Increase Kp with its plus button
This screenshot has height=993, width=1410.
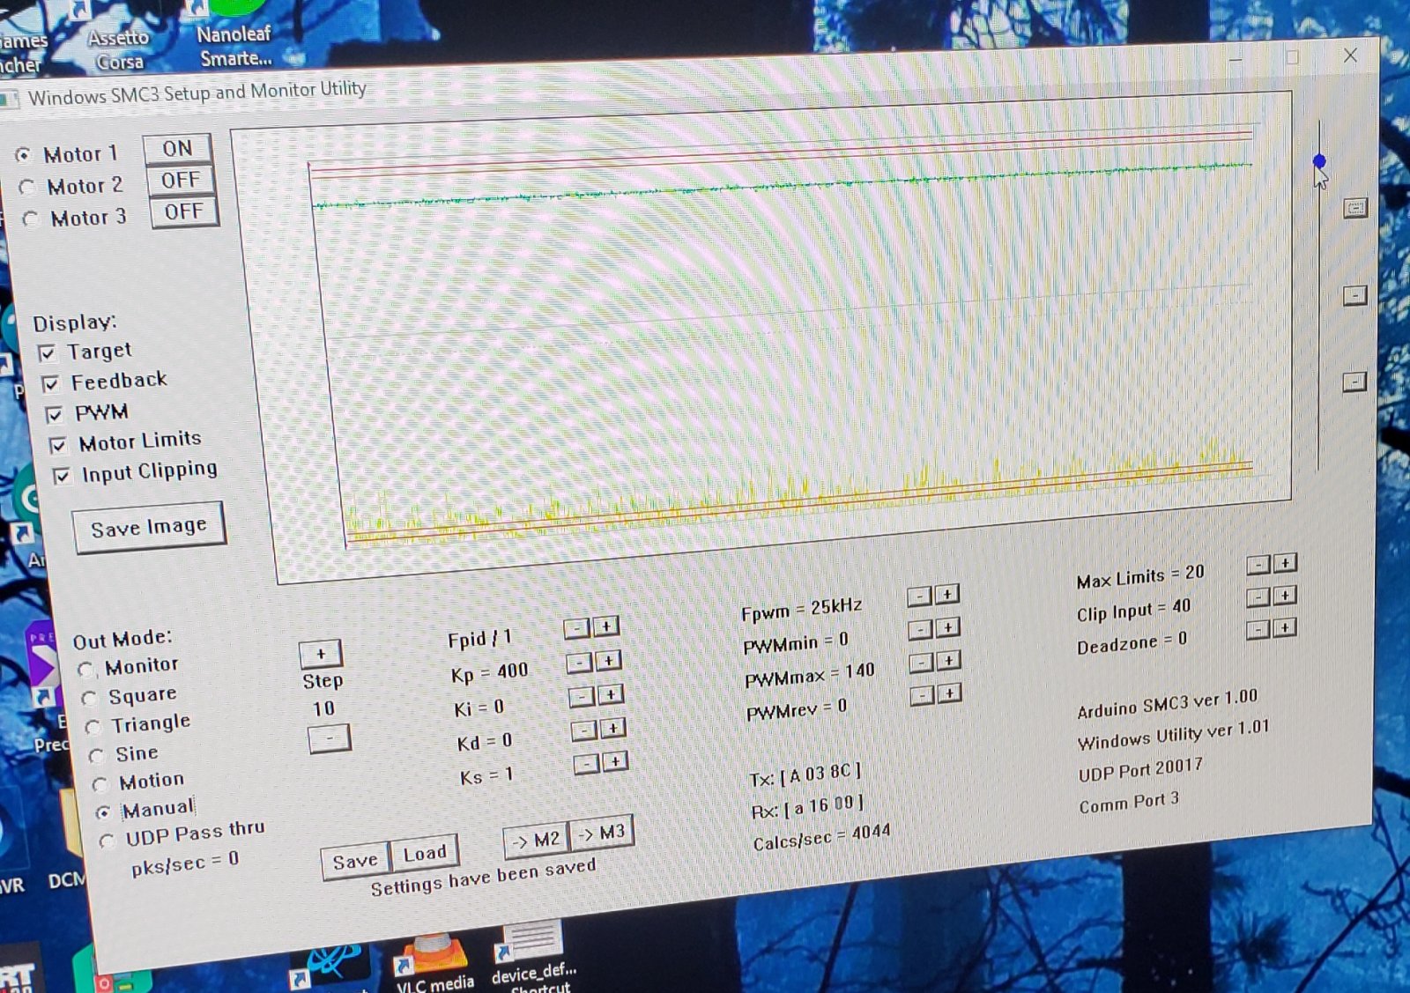608,660
